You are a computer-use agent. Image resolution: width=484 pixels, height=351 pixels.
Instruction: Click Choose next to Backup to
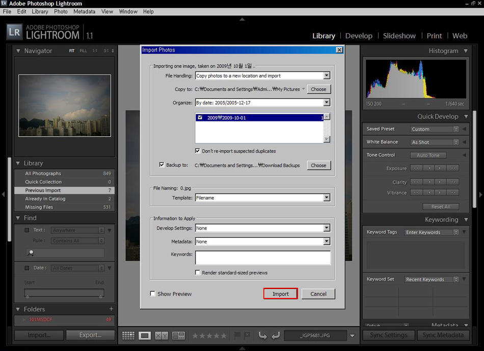click(318, 165)
